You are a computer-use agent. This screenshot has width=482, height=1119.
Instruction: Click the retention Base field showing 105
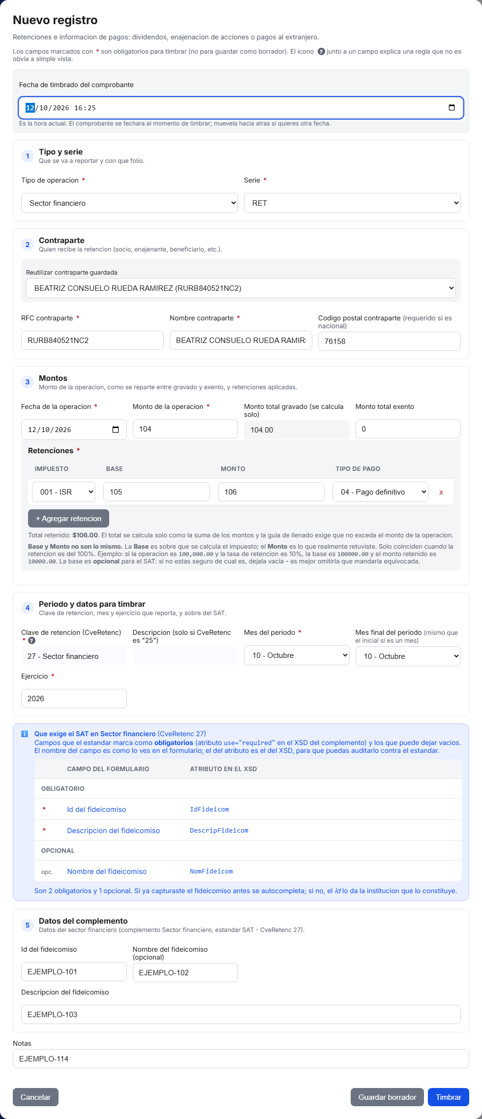[156, 492]
